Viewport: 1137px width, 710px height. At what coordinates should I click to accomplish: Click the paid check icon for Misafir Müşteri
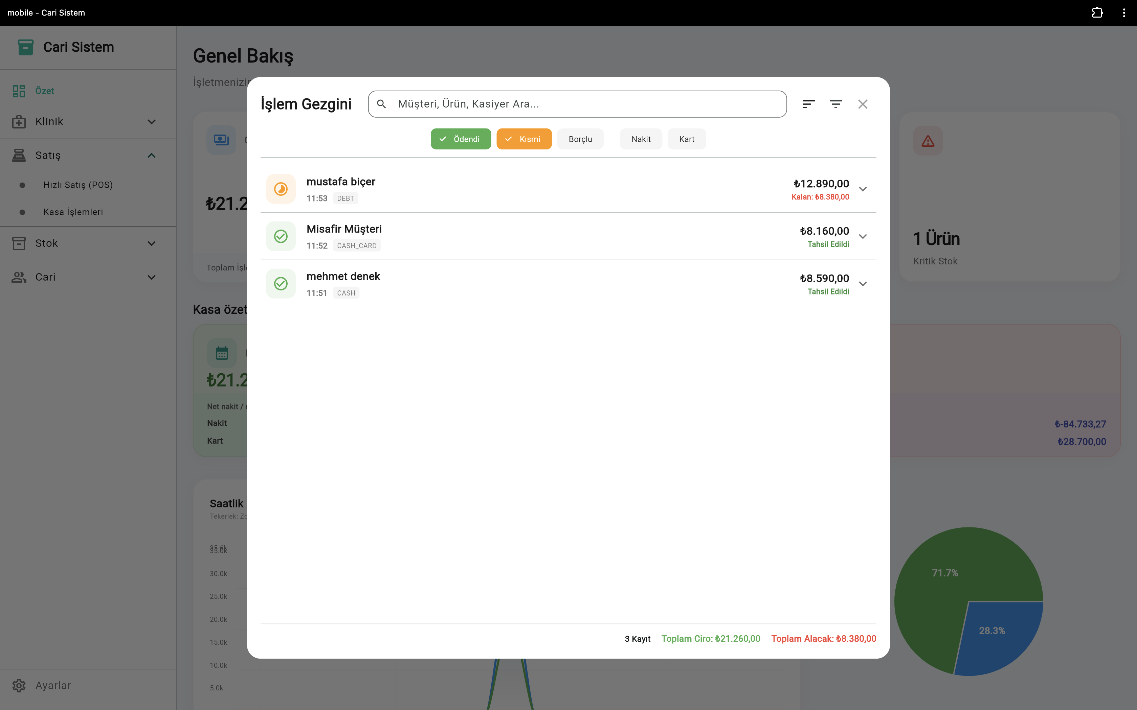pyautogui.click(x=281, y=237)
